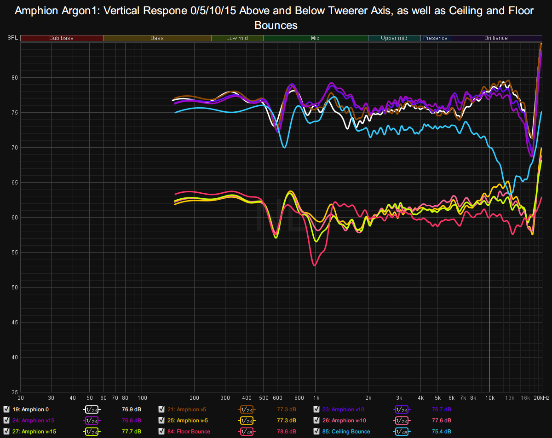Select the '19: Amphion 0' legend name
The image size is (552, 438).
(x=30, y=409)
